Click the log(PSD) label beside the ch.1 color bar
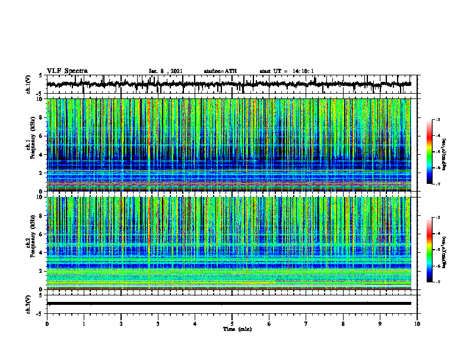 click(x=444, y=155)
